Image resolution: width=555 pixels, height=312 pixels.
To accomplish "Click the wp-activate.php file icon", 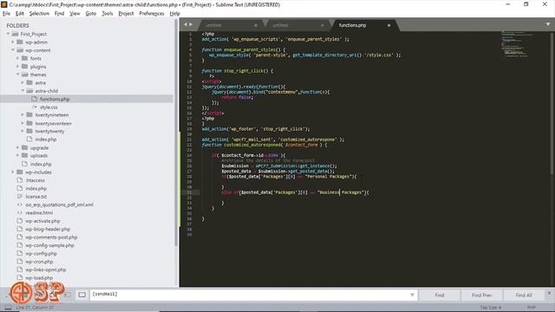I will pos(20,221).
